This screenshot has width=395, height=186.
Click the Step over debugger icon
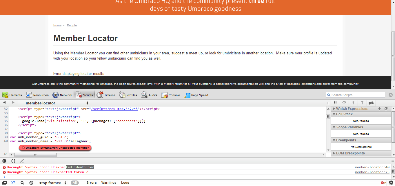[x=344, y=103]
